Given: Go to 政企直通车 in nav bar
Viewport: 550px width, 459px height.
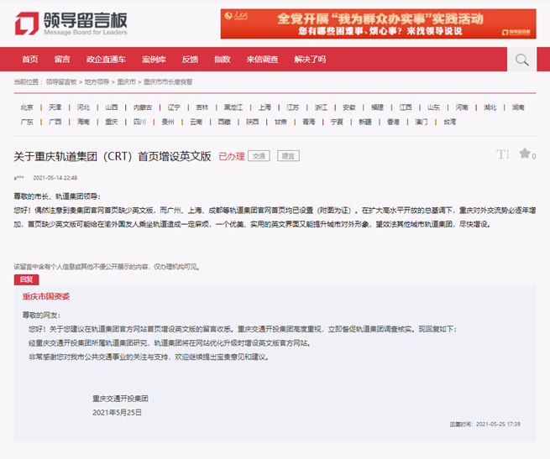Looking at the screenshot, I should 106,60.
